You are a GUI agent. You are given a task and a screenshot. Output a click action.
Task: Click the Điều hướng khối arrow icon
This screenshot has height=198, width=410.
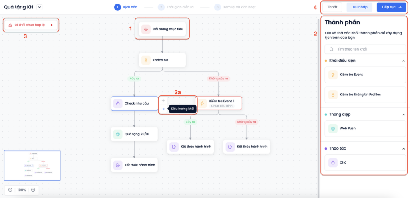coord(163,109)
